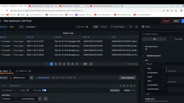
Task: Select the Overrides tab
Action: pyautogui.click(x=178, y=39)
